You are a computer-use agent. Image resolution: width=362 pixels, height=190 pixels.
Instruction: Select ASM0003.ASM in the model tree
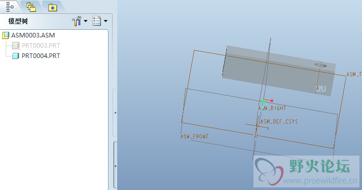pos(33,35)
